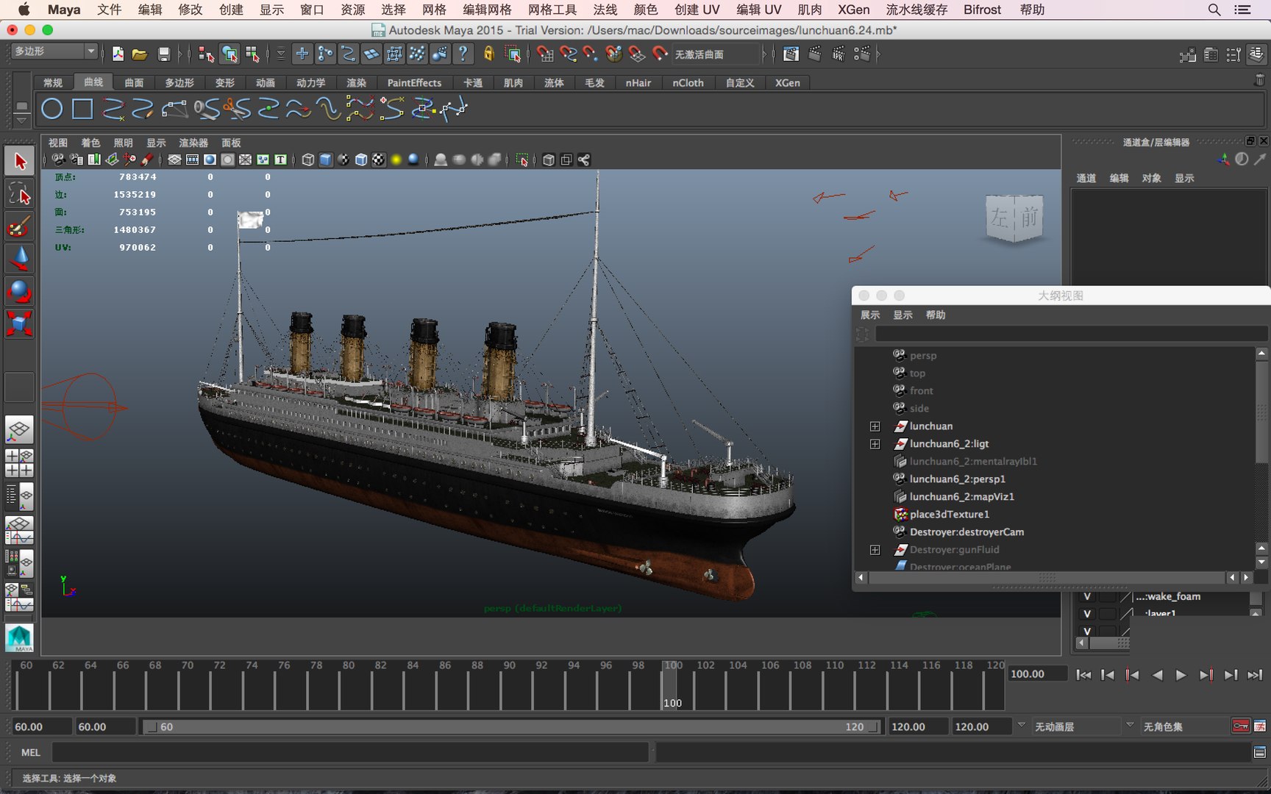
Task: Switch to the 多边形 shelf tab
Action: click(179, 83)
